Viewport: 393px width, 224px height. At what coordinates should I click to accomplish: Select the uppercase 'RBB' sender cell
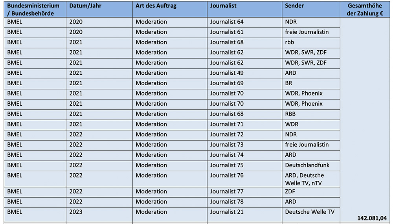click(311, 114)
